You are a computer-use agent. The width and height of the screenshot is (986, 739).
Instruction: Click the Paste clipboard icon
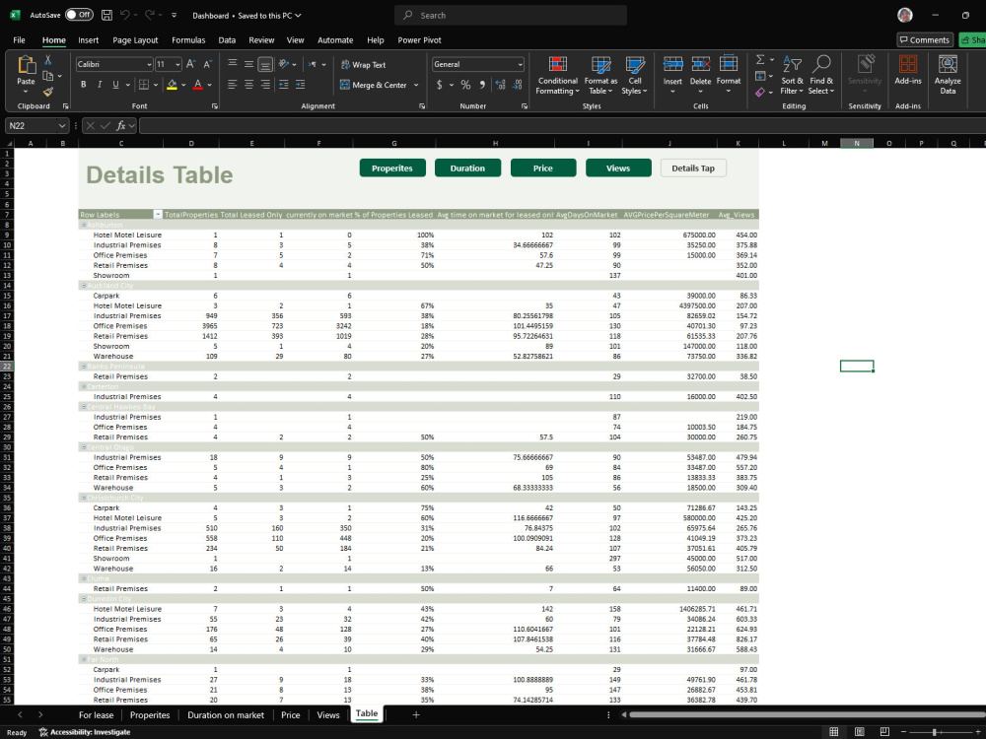tap(26, 65)
